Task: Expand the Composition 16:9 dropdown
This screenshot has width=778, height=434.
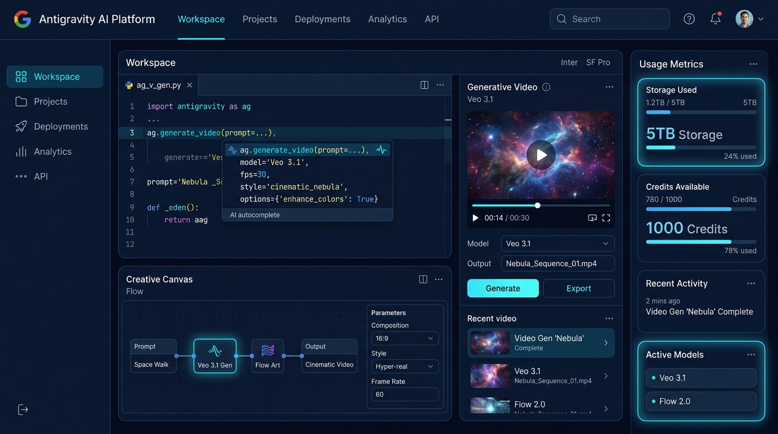Action: coord(405,338)
